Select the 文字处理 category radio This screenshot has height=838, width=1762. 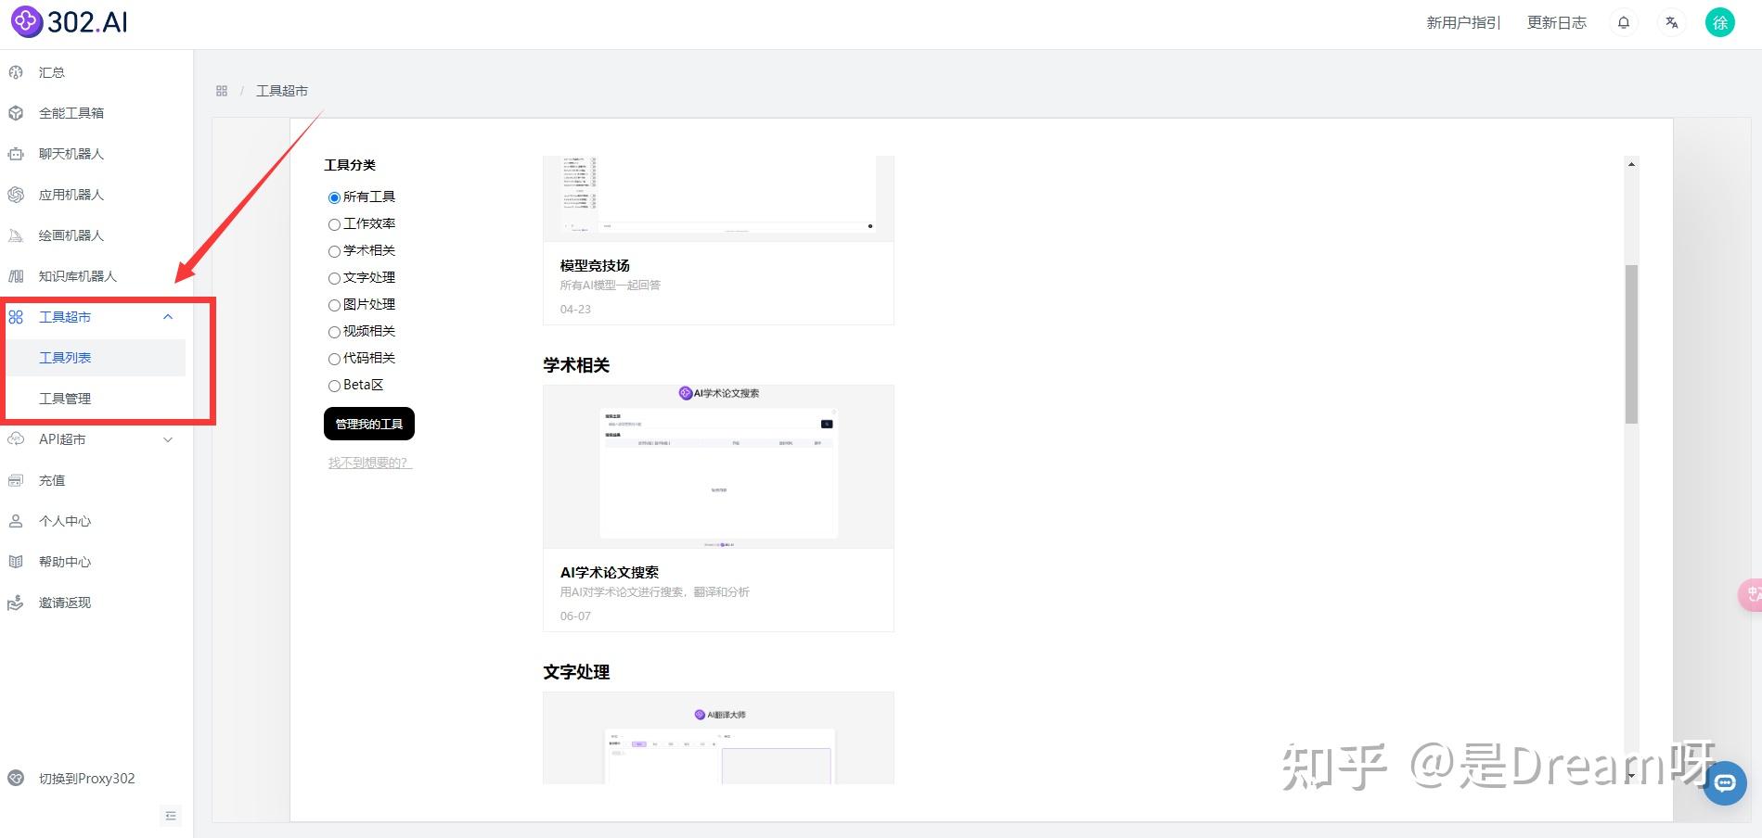click(334, 278)
